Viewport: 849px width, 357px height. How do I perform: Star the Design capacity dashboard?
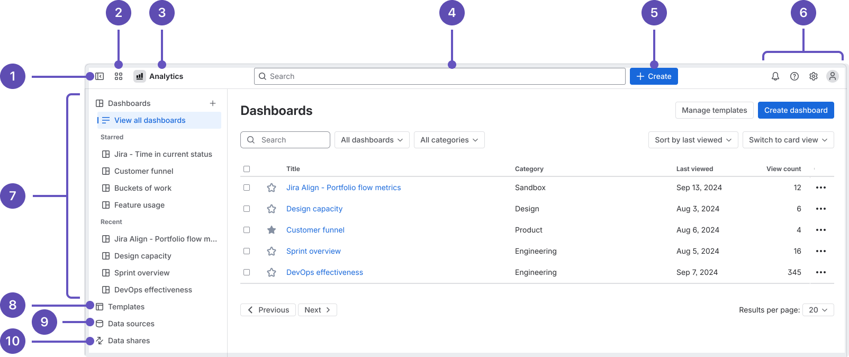click(x=272, y=209)
